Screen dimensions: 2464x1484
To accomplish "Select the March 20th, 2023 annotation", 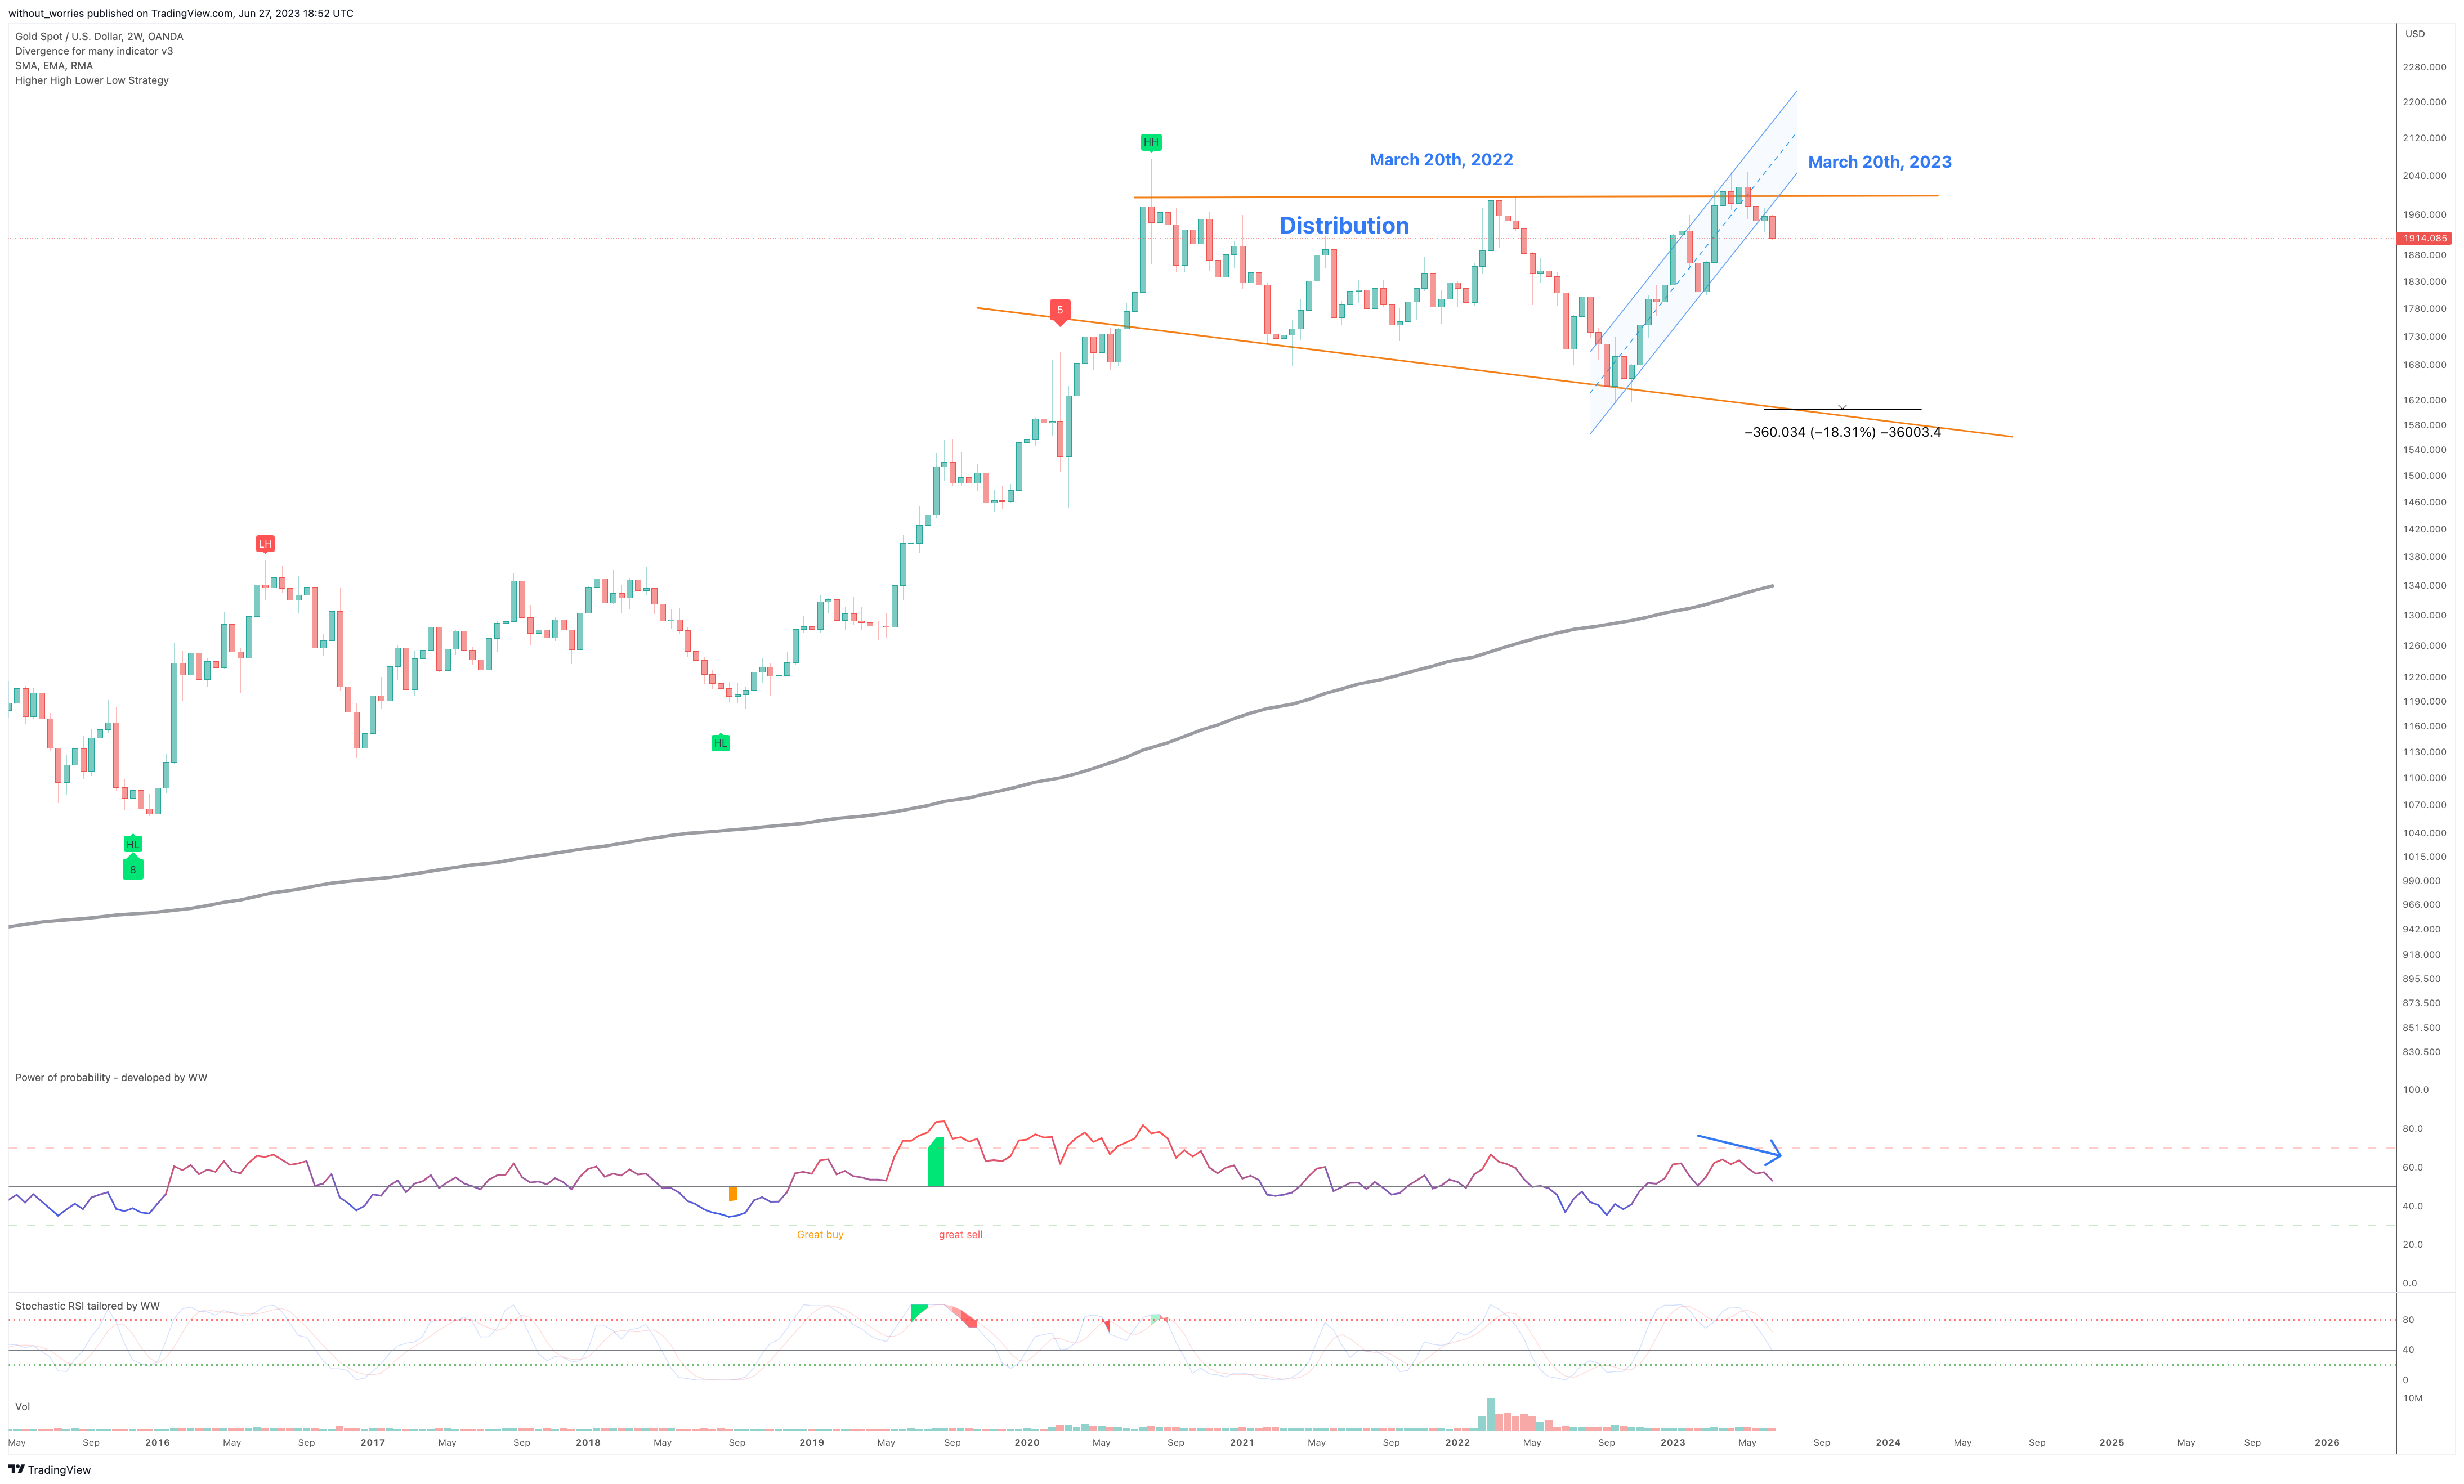I will [1879, 162].
